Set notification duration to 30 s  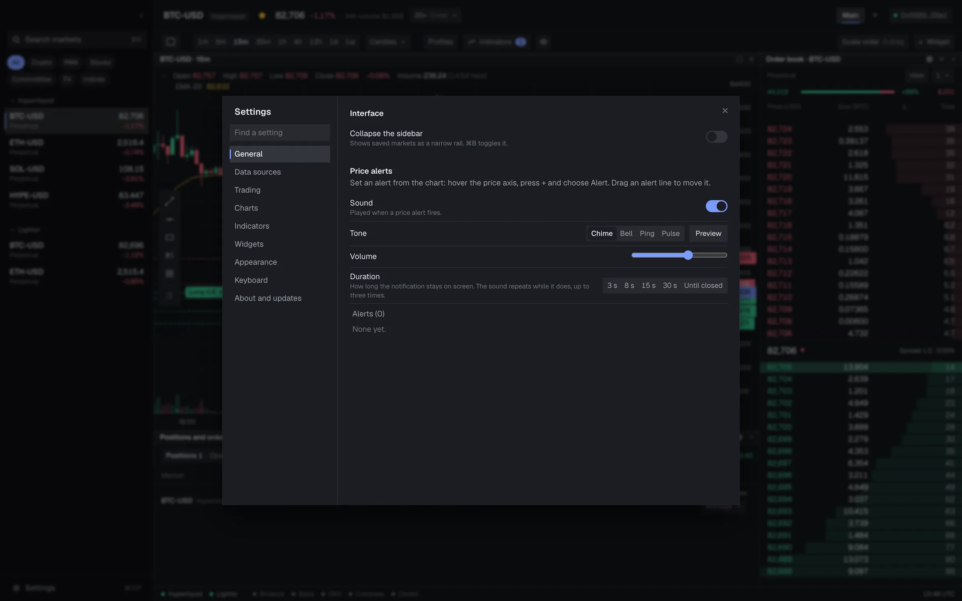coord(670,286)
